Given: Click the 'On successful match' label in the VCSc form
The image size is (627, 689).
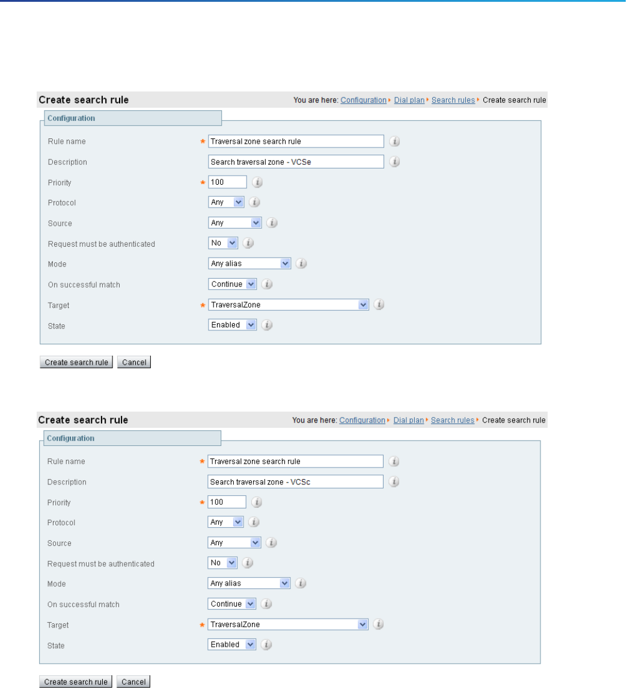Looking at the screenshot, I should (x=84, y=605).
